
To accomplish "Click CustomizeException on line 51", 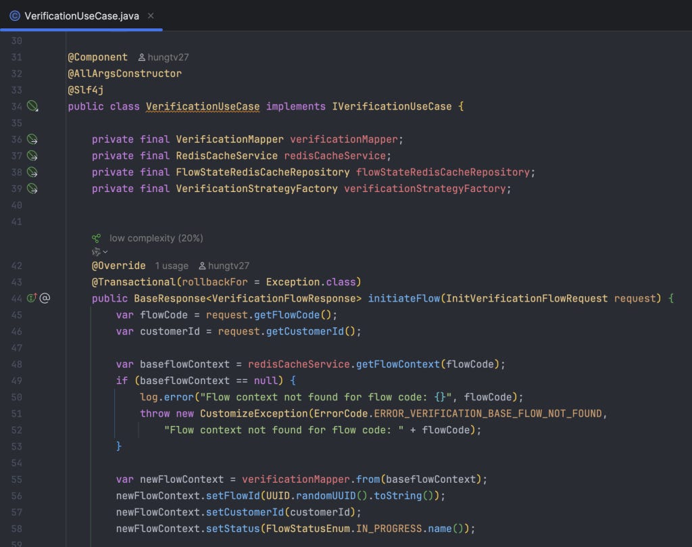I will coord(254,414).
